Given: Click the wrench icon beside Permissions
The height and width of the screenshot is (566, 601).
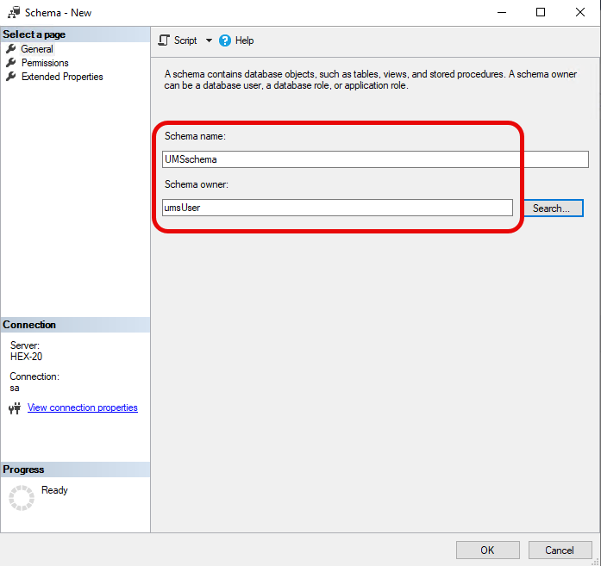Looking at the screenshot, I should (x=11, y=63).
